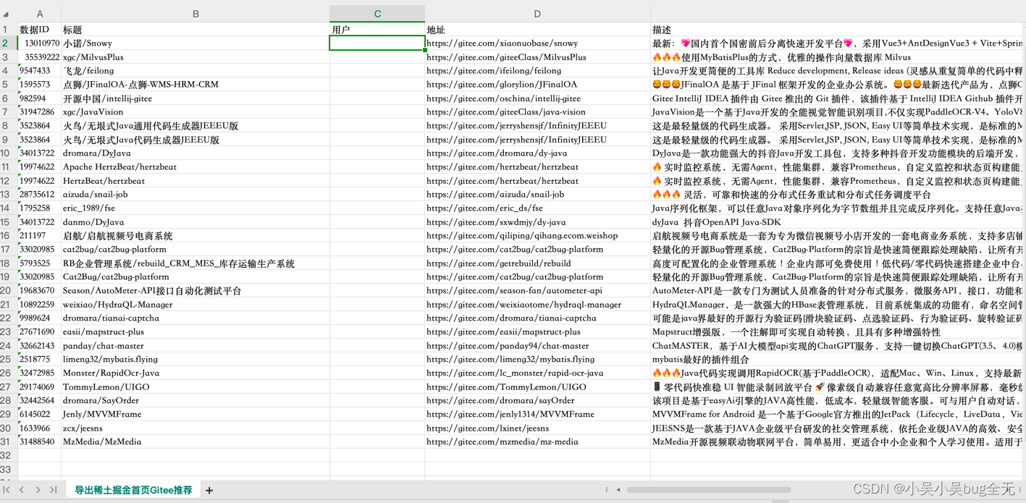Click the 用户 header cell
The width and height of the screenshot is (1026, 503).
coord(377,30)
